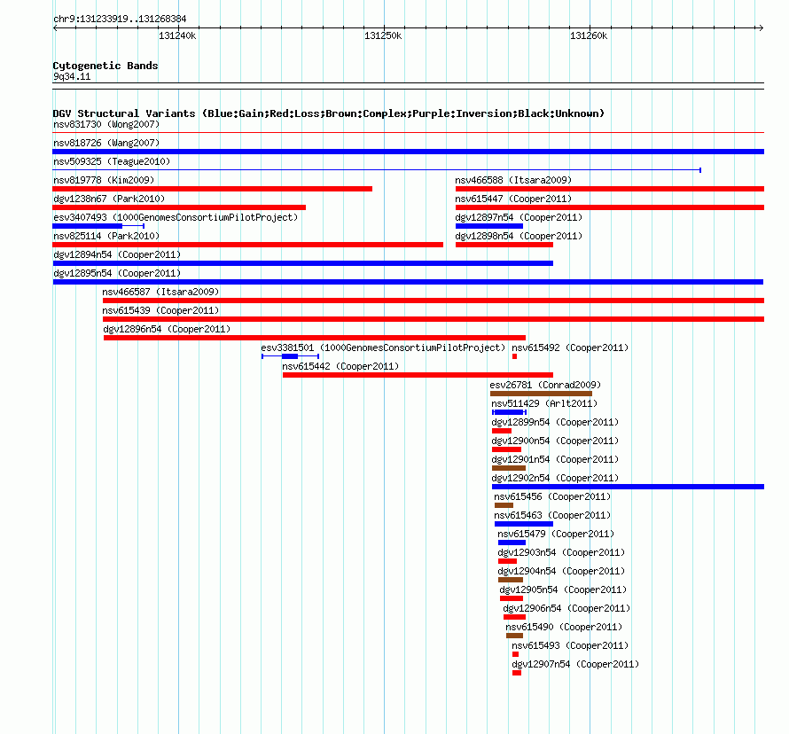Viewport: 789px width, 734px height.
Task: Click the nsv831730 (Wong2007) variant label
Action: 106,124
